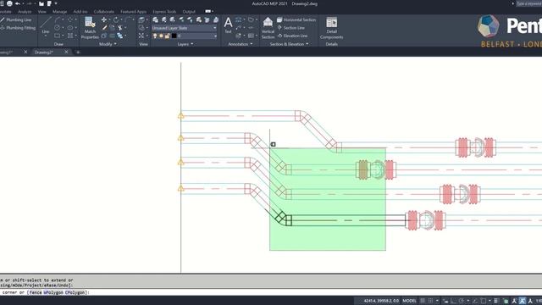Open the Text annotation tool
Image resolution: width=542 pixels, height=305 pixels.
pos(228,25)
